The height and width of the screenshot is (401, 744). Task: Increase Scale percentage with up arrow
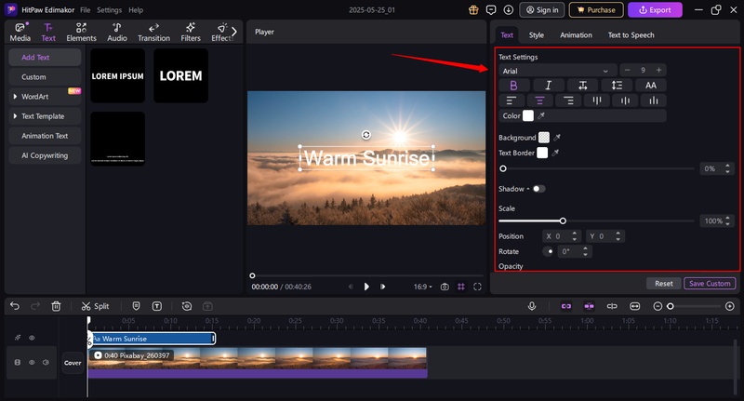[x=728, y=219]
